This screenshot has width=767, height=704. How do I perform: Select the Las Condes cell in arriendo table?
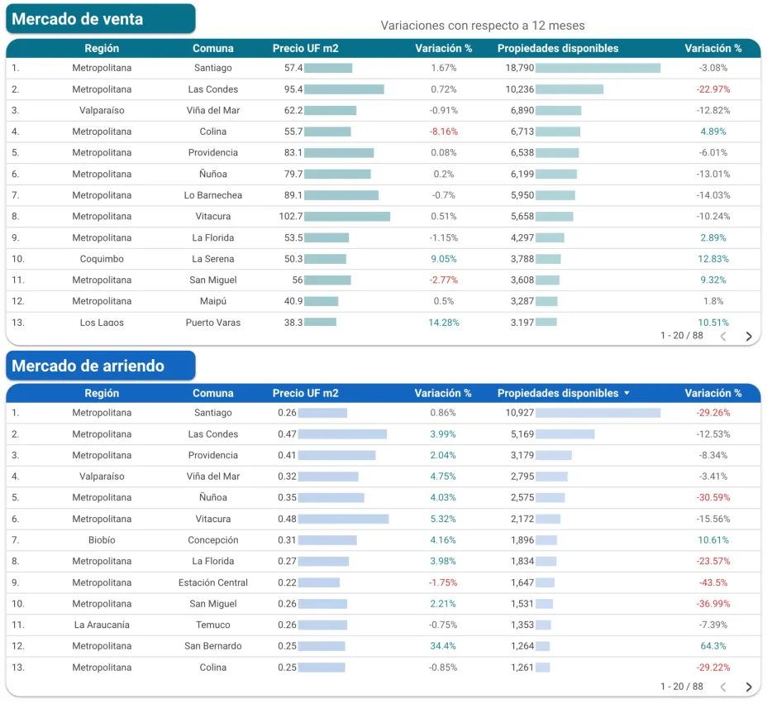212,433
